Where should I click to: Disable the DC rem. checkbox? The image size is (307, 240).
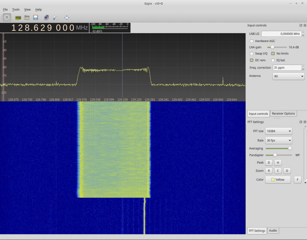click(x=252, y=60)
